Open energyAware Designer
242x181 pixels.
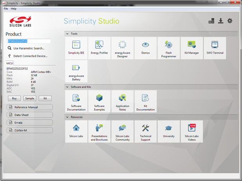[x=122, y=48]
